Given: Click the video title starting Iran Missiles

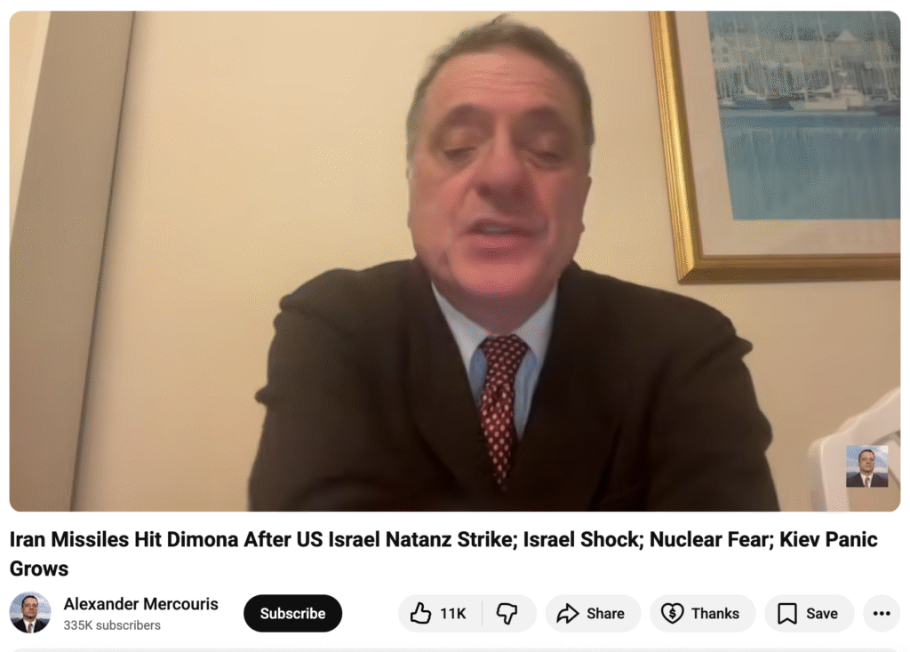Looking at the screenshot, I should tap(443, 553).
